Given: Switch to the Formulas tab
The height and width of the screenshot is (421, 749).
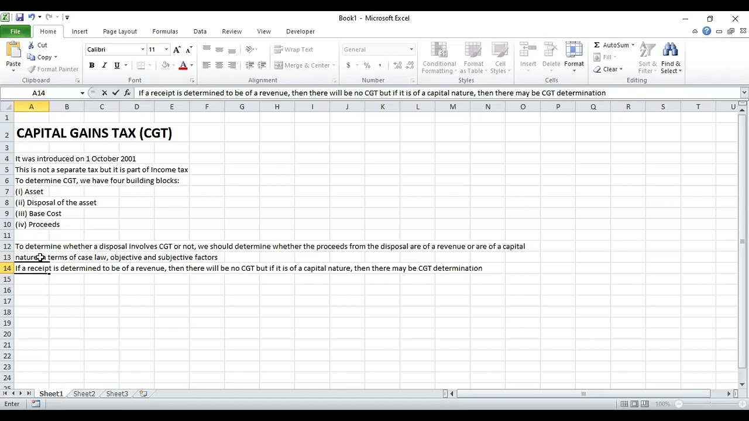Looking at the screenshot, I should click(165, 32).
